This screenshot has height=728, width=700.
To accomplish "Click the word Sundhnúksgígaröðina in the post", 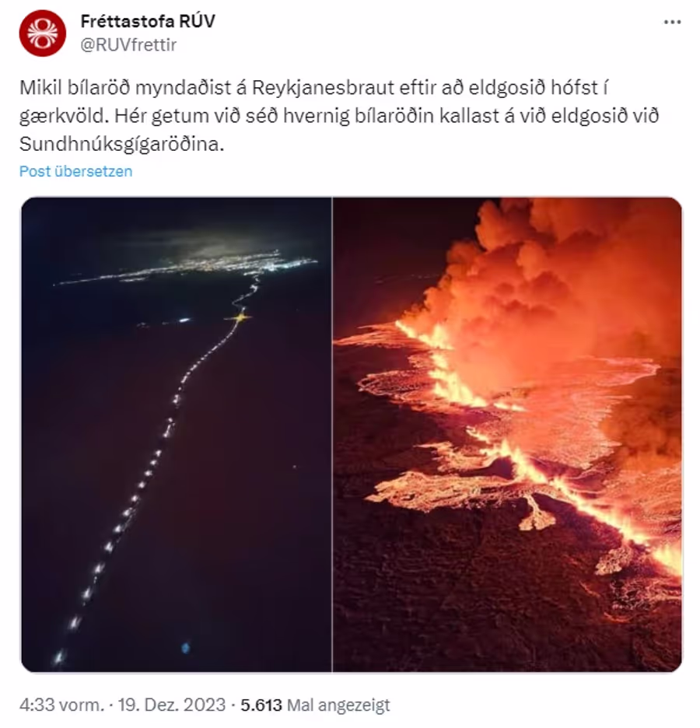I will 121,145.
